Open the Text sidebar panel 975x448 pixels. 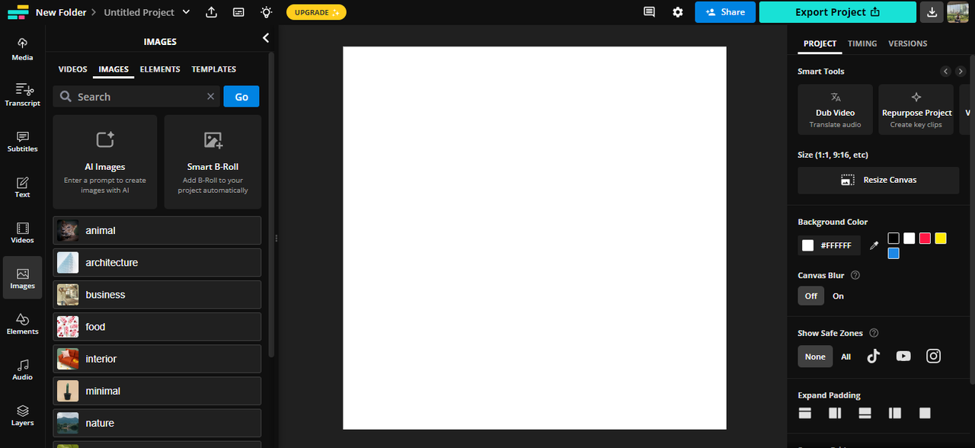point(22,186)
